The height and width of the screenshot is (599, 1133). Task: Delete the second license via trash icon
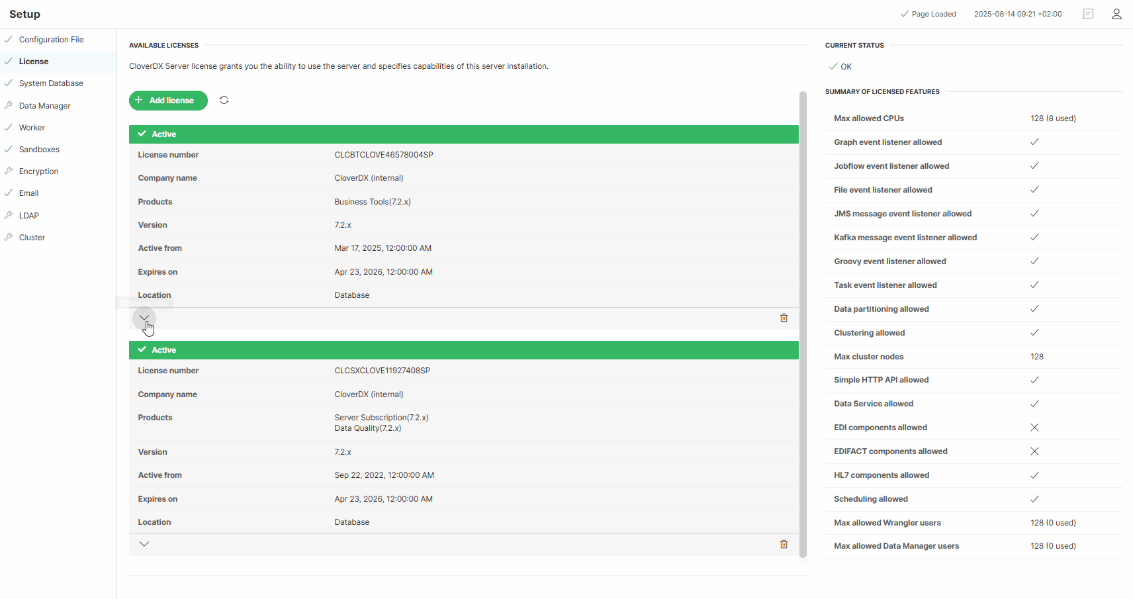click(784, 544)
